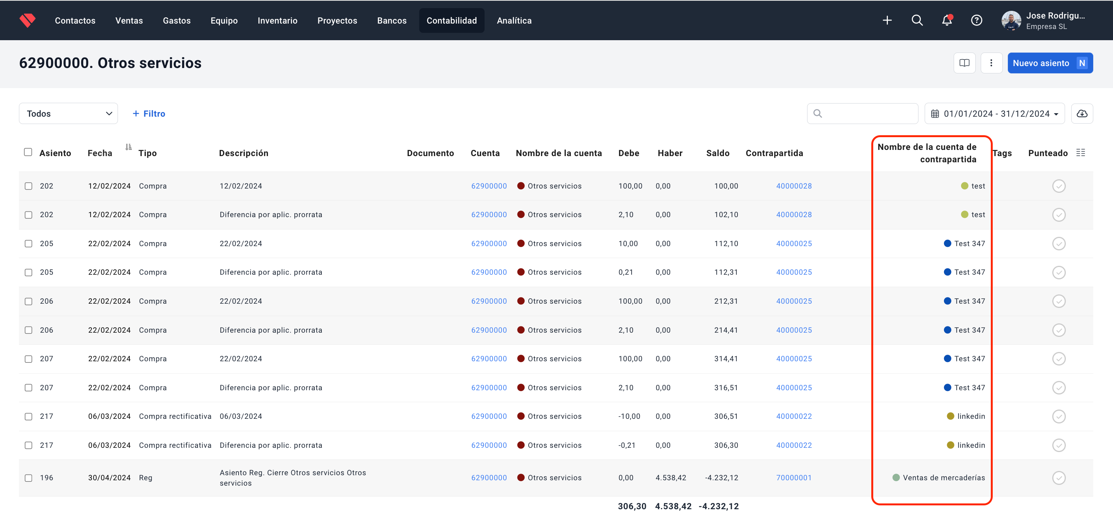Check the row with Saldo 112,31
This screenshot has width=1113, height=527.
29,272
